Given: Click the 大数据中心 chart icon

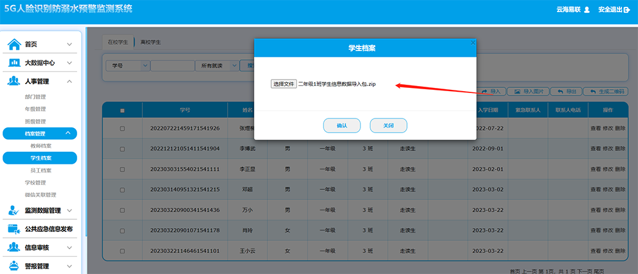Looking at the screenshot, I should point(14,63).
